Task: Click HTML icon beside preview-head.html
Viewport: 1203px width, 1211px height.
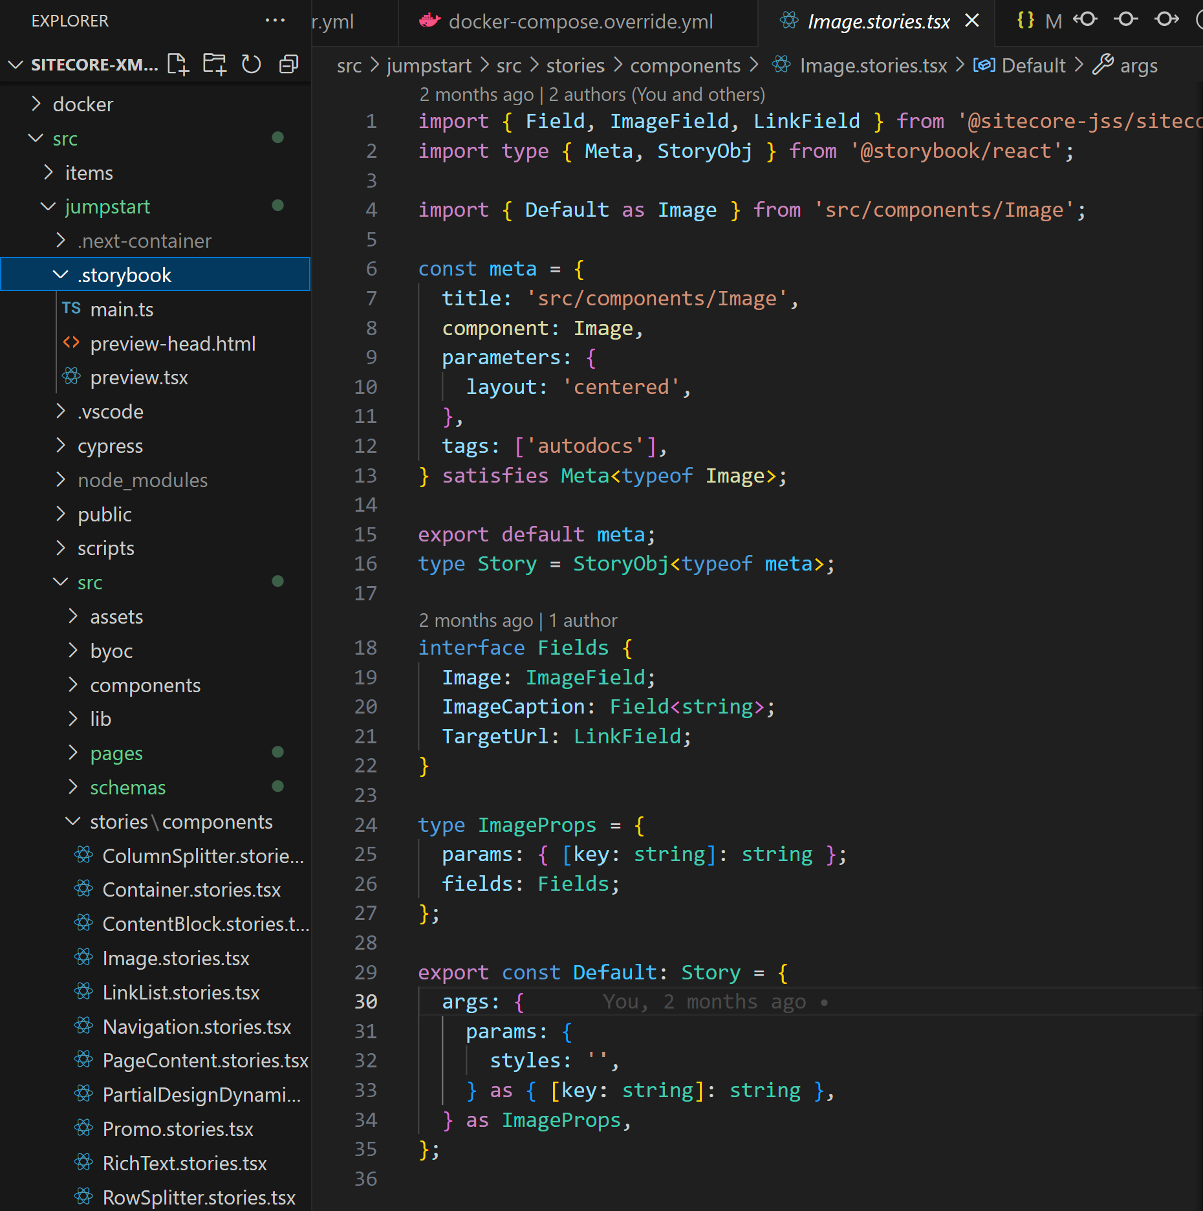Action: (72, 342)
